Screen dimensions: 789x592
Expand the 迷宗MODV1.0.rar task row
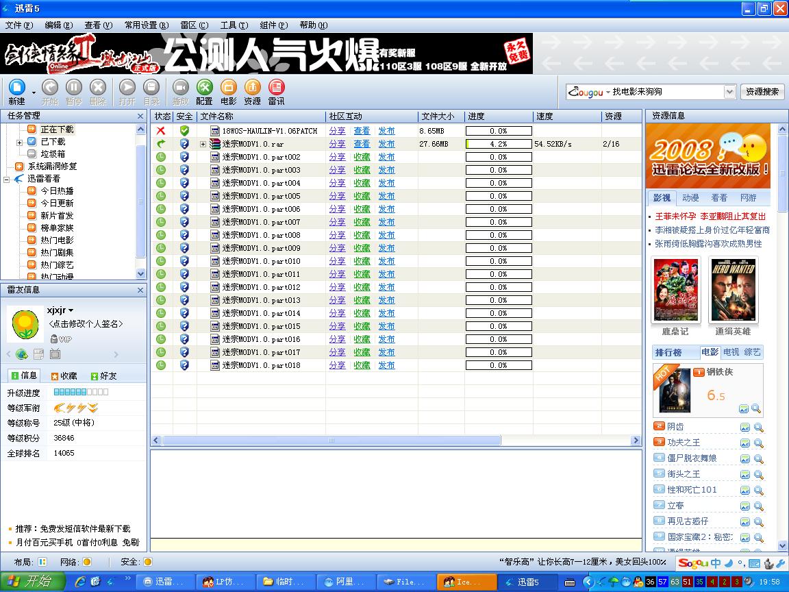tap(203, 144)
